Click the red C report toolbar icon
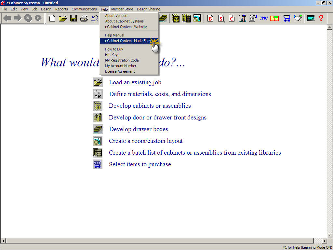 [x=232, y=19]
